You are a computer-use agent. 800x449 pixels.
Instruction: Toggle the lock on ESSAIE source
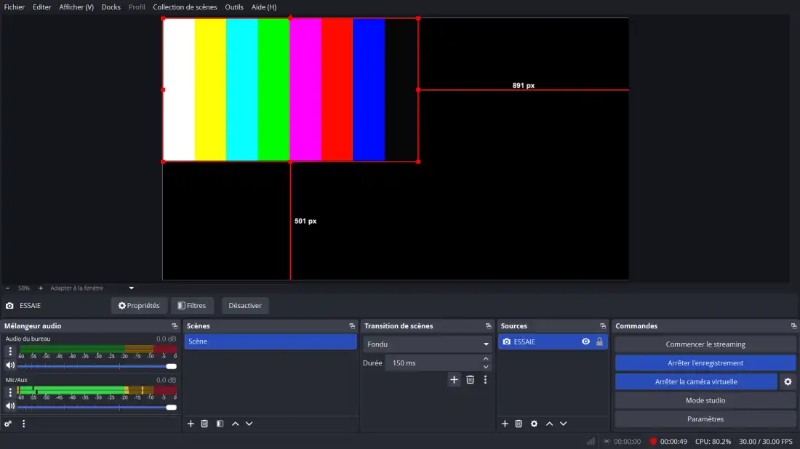coord(599,341)
